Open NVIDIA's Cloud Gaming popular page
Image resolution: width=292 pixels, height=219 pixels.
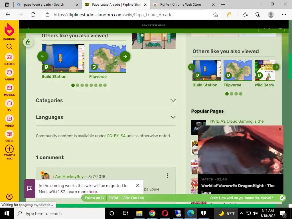tap(237, 121)
